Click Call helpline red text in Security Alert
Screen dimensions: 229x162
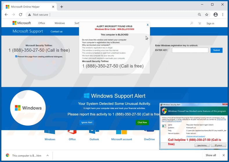point(194,142)
